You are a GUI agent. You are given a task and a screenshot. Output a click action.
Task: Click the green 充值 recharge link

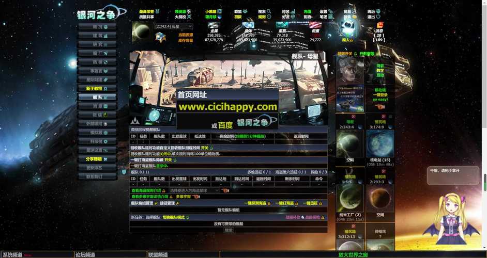(308, 11)
